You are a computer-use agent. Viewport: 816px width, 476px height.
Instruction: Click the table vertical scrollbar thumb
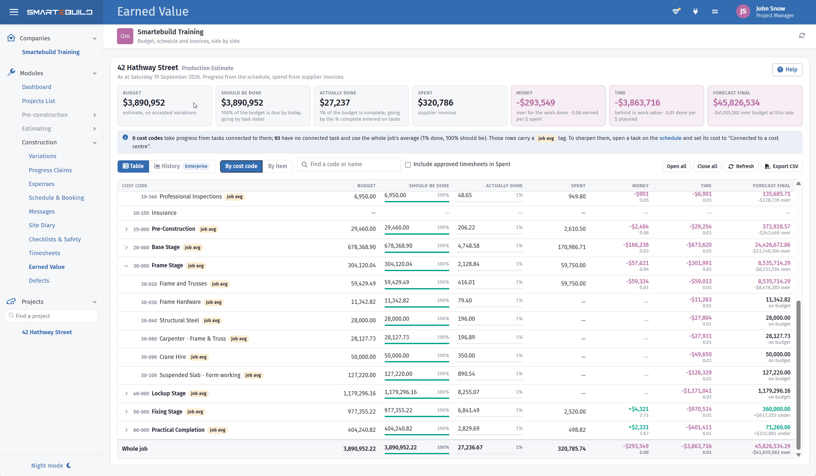tap(798, 375)
